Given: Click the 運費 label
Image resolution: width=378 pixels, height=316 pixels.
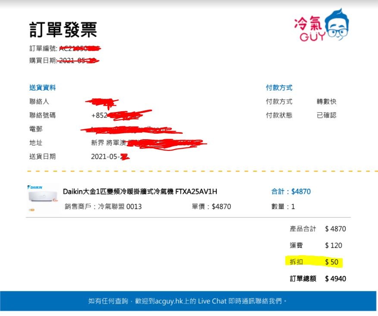Looking at the screenshot, I should [x=296, y=245].
